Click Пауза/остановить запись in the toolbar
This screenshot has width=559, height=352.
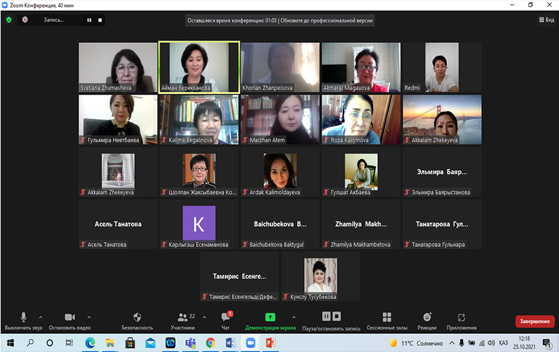332,320
